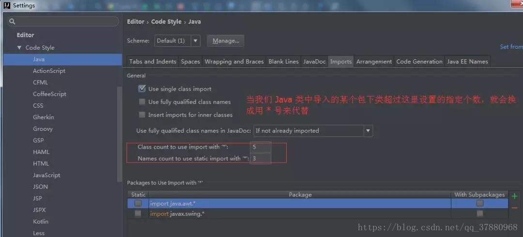
Task: Click the search magnifier icon in settings
Action: pyautogui.click(x=12, y=22)
